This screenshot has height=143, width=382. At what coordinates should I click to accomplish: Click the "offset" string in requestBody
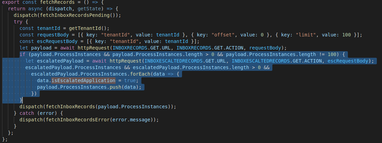tap(225, 35)
